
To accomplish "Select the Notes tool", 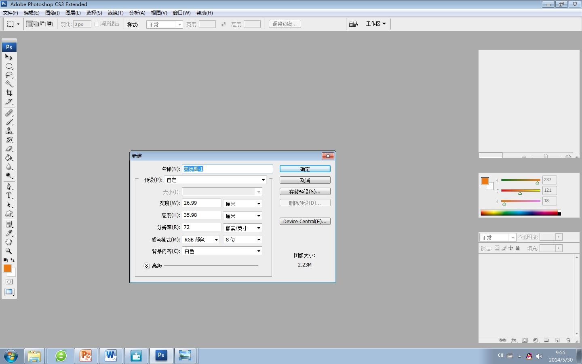I will click(9, 224).
